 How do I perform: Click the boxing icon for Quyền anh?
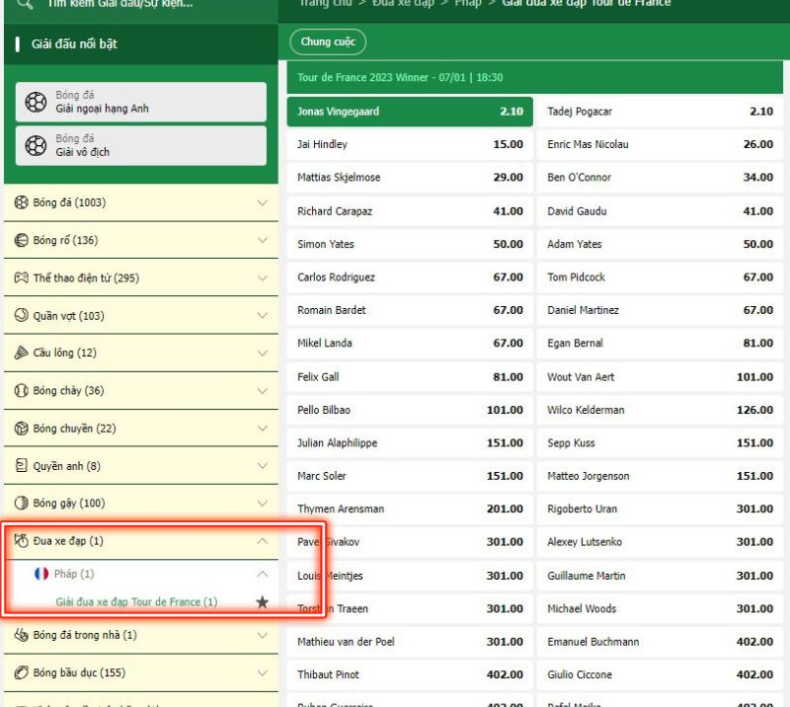21,466
